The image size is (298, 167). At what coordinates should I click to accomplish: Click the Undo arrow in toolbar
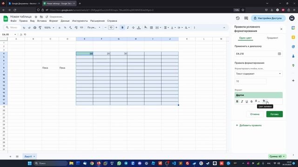click(24, 28)
